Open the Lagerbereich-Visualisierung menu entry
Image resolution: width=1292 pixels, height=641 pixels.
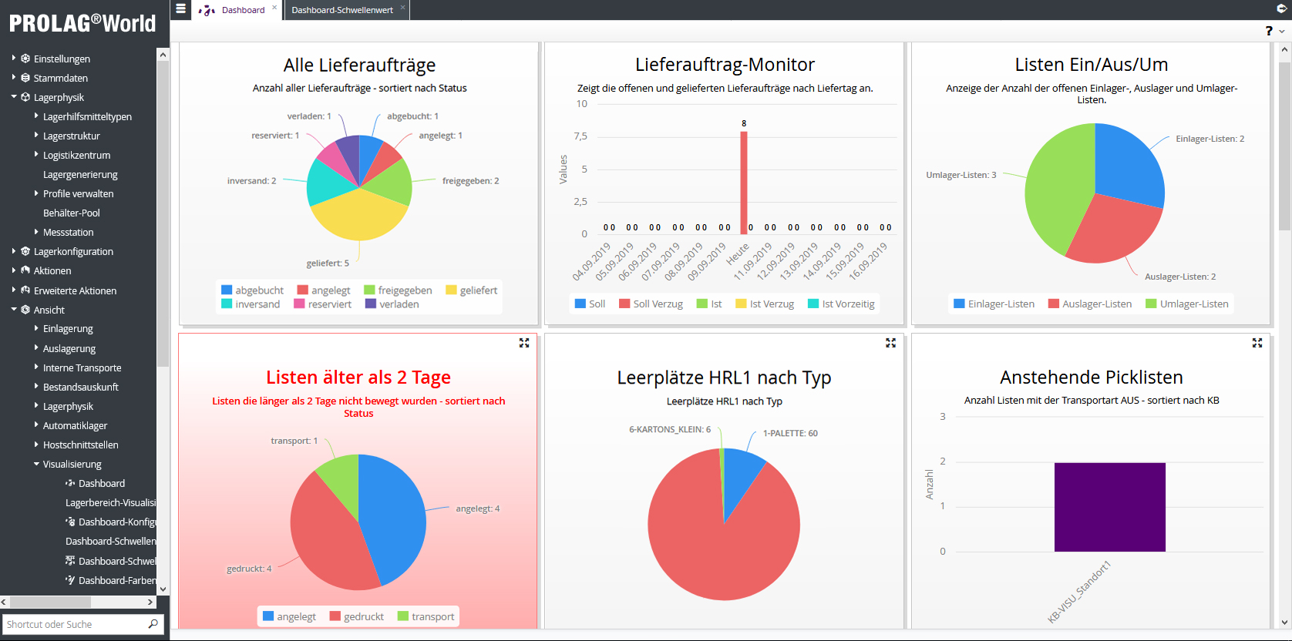point(111,502)
